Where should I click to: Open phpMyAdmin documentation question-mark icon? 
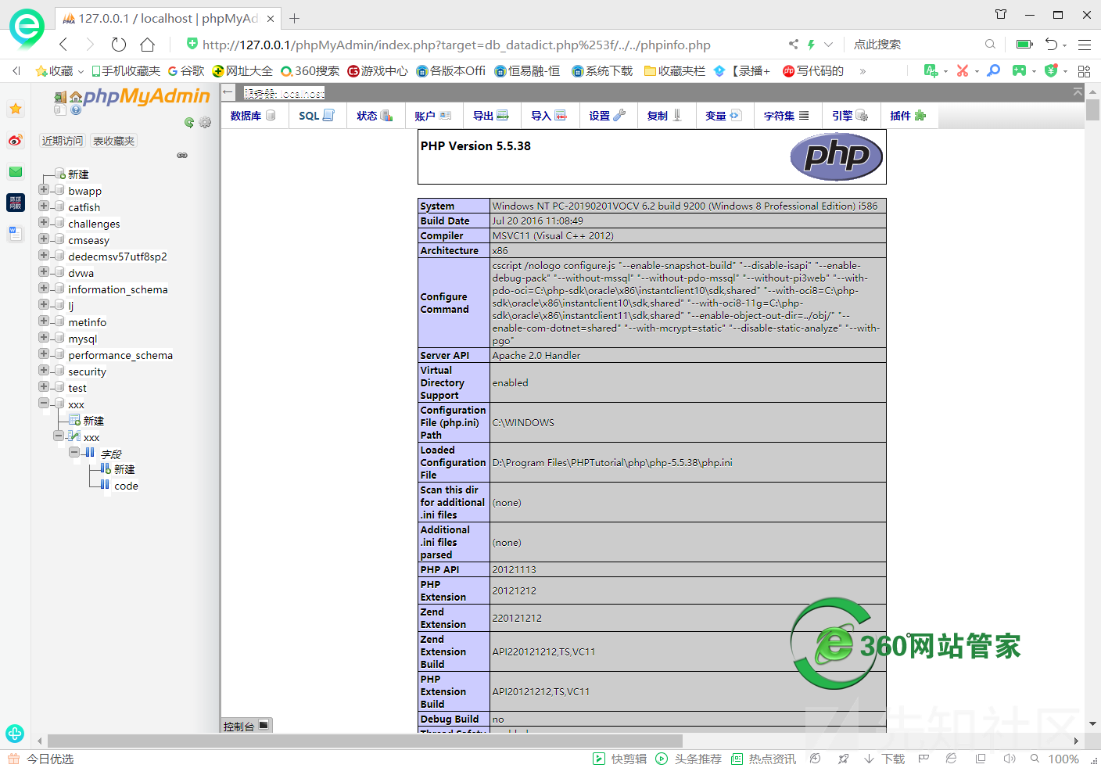[x=76, y=110]
